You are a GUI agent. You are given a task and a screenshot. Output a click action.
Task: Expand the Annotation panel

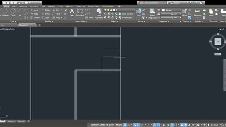(81, 21)
